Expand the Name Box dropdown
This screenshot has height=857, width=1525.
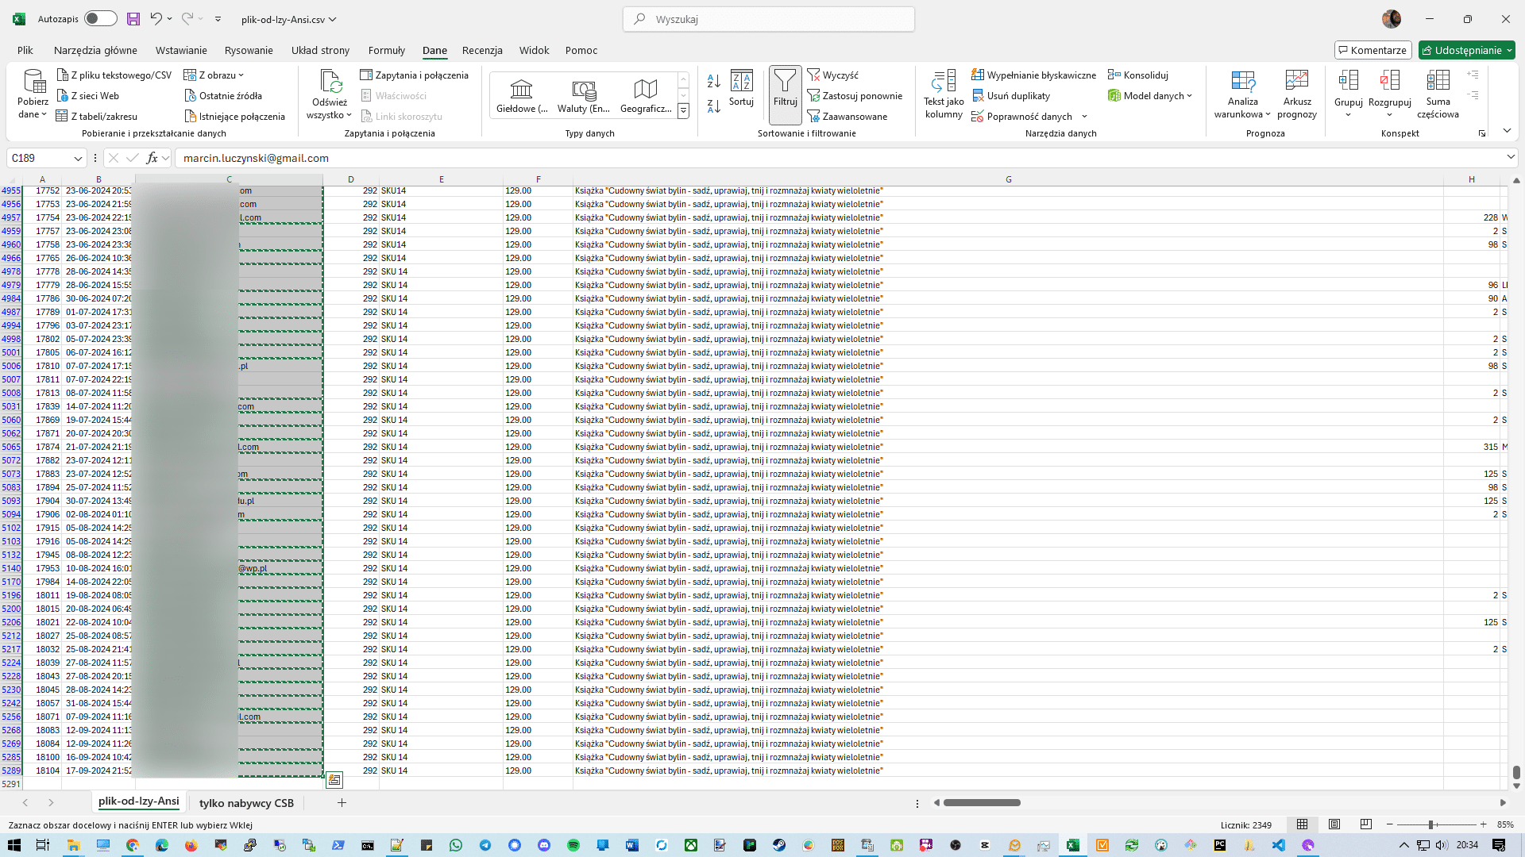[78, 159]
